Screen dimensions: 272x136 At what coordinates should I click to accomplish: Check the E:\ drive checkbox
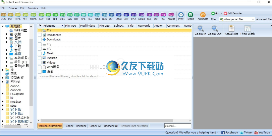click(40, 44)
